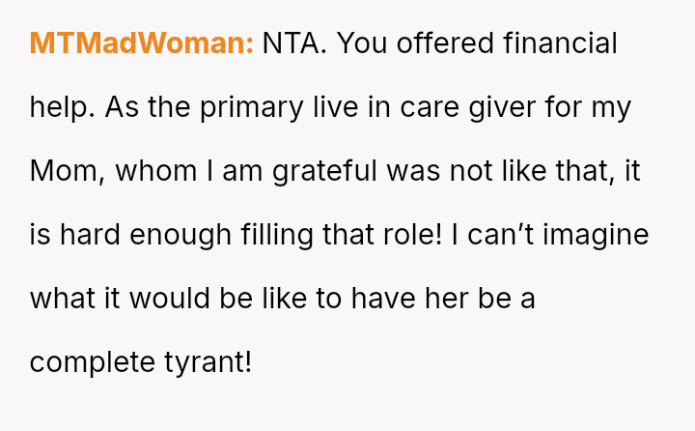Click the phrase 'filling that role!'
This screenshot has height=431, width=695.
point(343,235)
